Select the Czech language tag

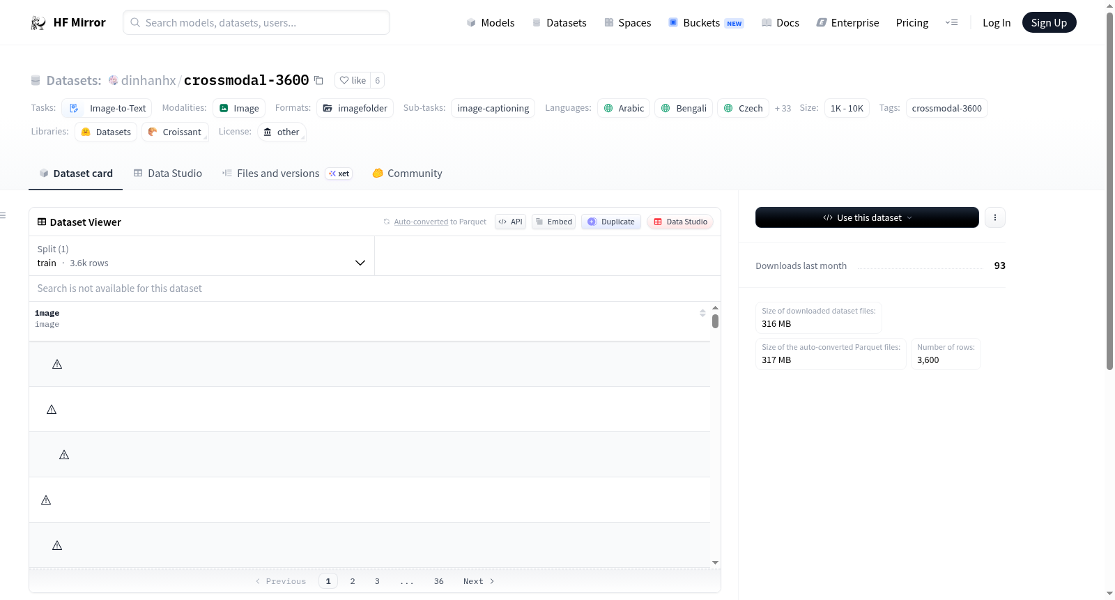[x=743, y=108]
